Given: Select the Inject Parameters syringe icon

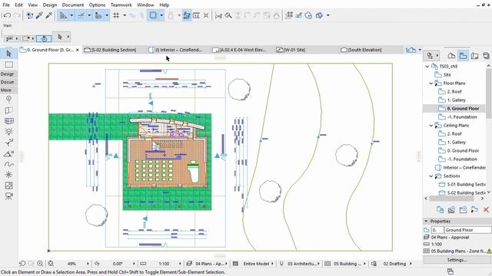Looking at the screenshot, I should 49,15.
